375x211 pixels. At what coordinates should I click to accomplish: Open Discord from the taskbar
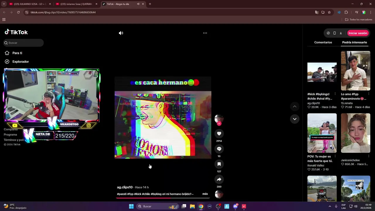click(x=235, y=206)
